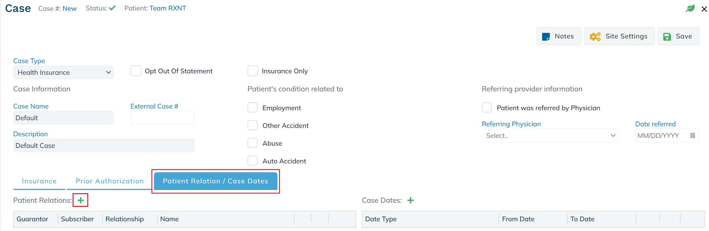Click inside the External Case # field
Image resolution: width=709 pixels, height=231 pixels.
pyautogui.click(x=163, y=118)
